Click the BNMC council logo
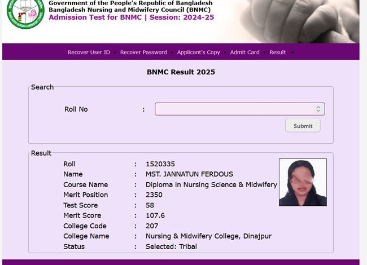The image size is (367, 265). tap(24, 14)
